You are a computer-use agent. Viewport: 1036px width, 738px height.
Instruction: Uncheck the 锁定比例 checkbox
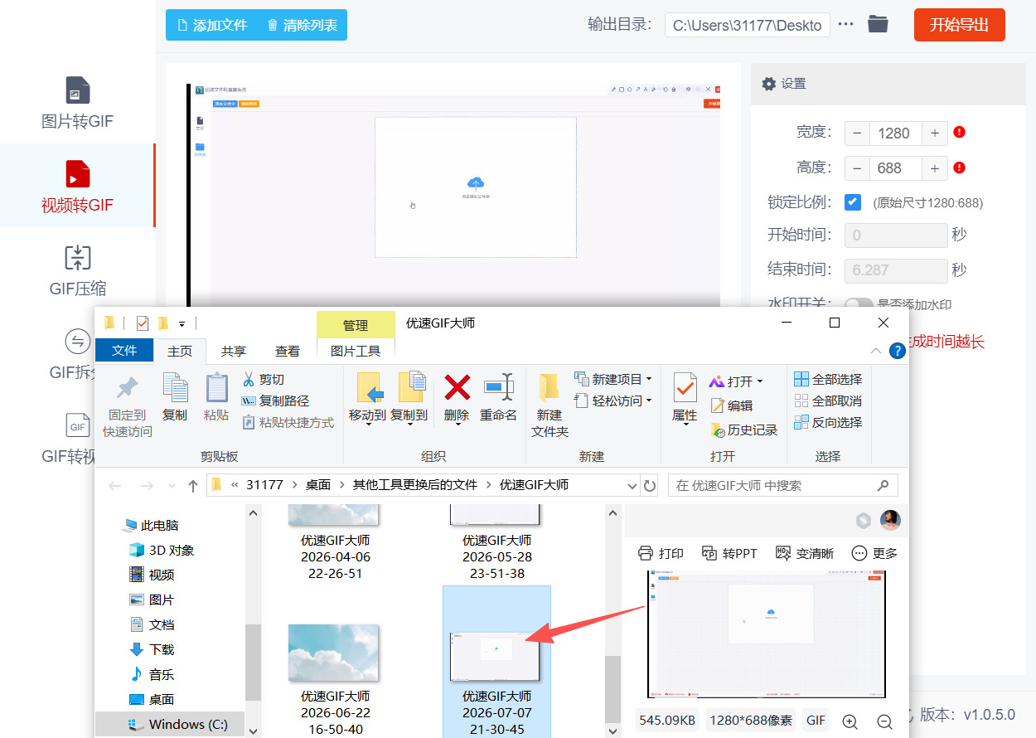(x=853, y=202)
